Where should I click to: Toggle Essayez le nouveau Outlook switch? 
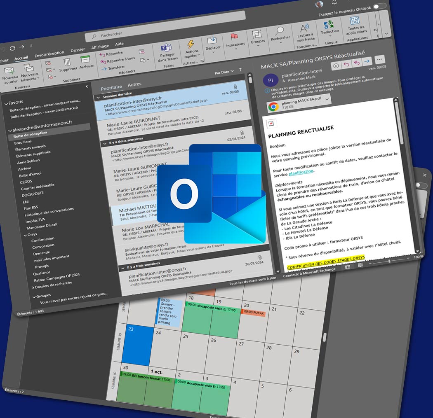[379, 6]
